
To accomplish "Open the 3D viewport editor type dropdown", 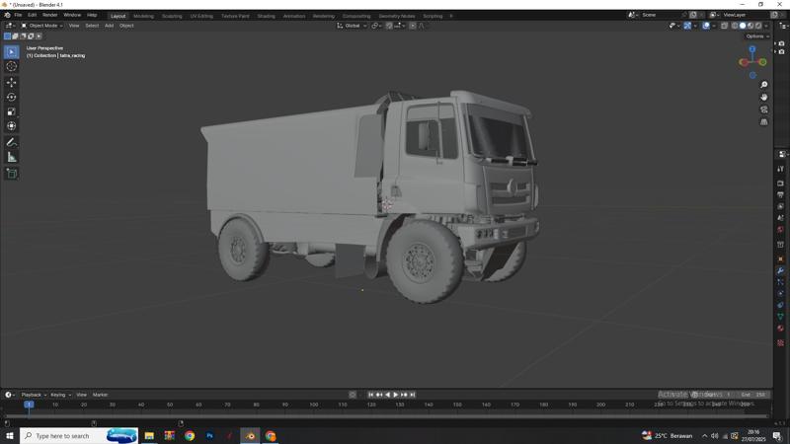I will [10, 26].
